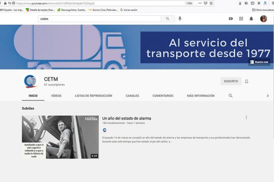The width and height of the screenshot is (274, 182).
Task: Open the Somos Cine bookmark
Action: tap(103, 10)
